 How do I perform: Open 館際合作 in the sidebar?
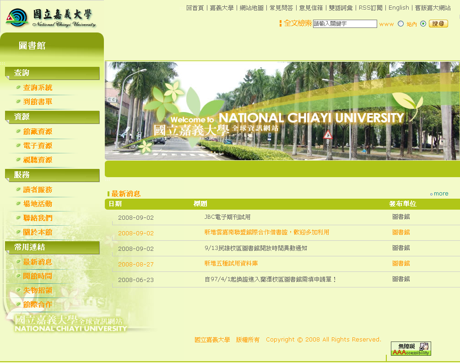38,304
